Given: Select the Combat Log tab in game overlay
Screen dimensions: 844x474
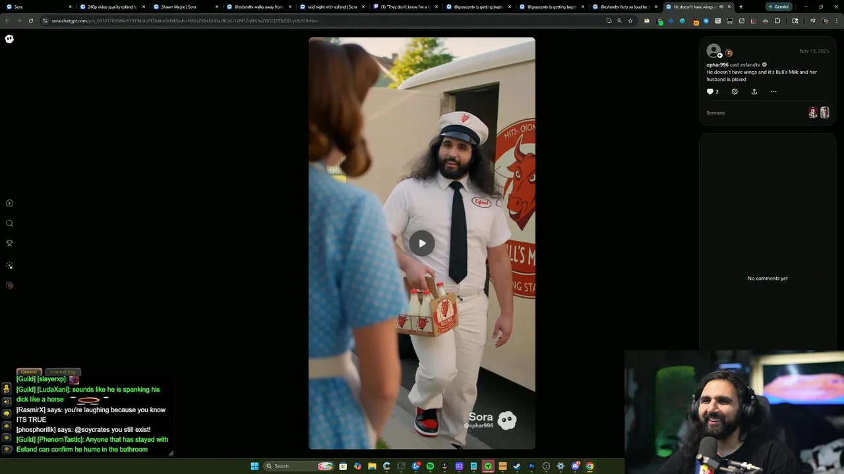Looking at the screenshot, I should (x=63, y=372).
